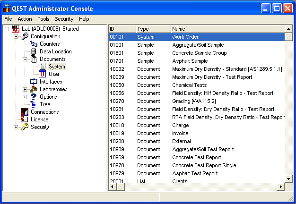The width and height of the screenshot is (296, 204).
Task: Open the Action menu
Action: [25, 19]
